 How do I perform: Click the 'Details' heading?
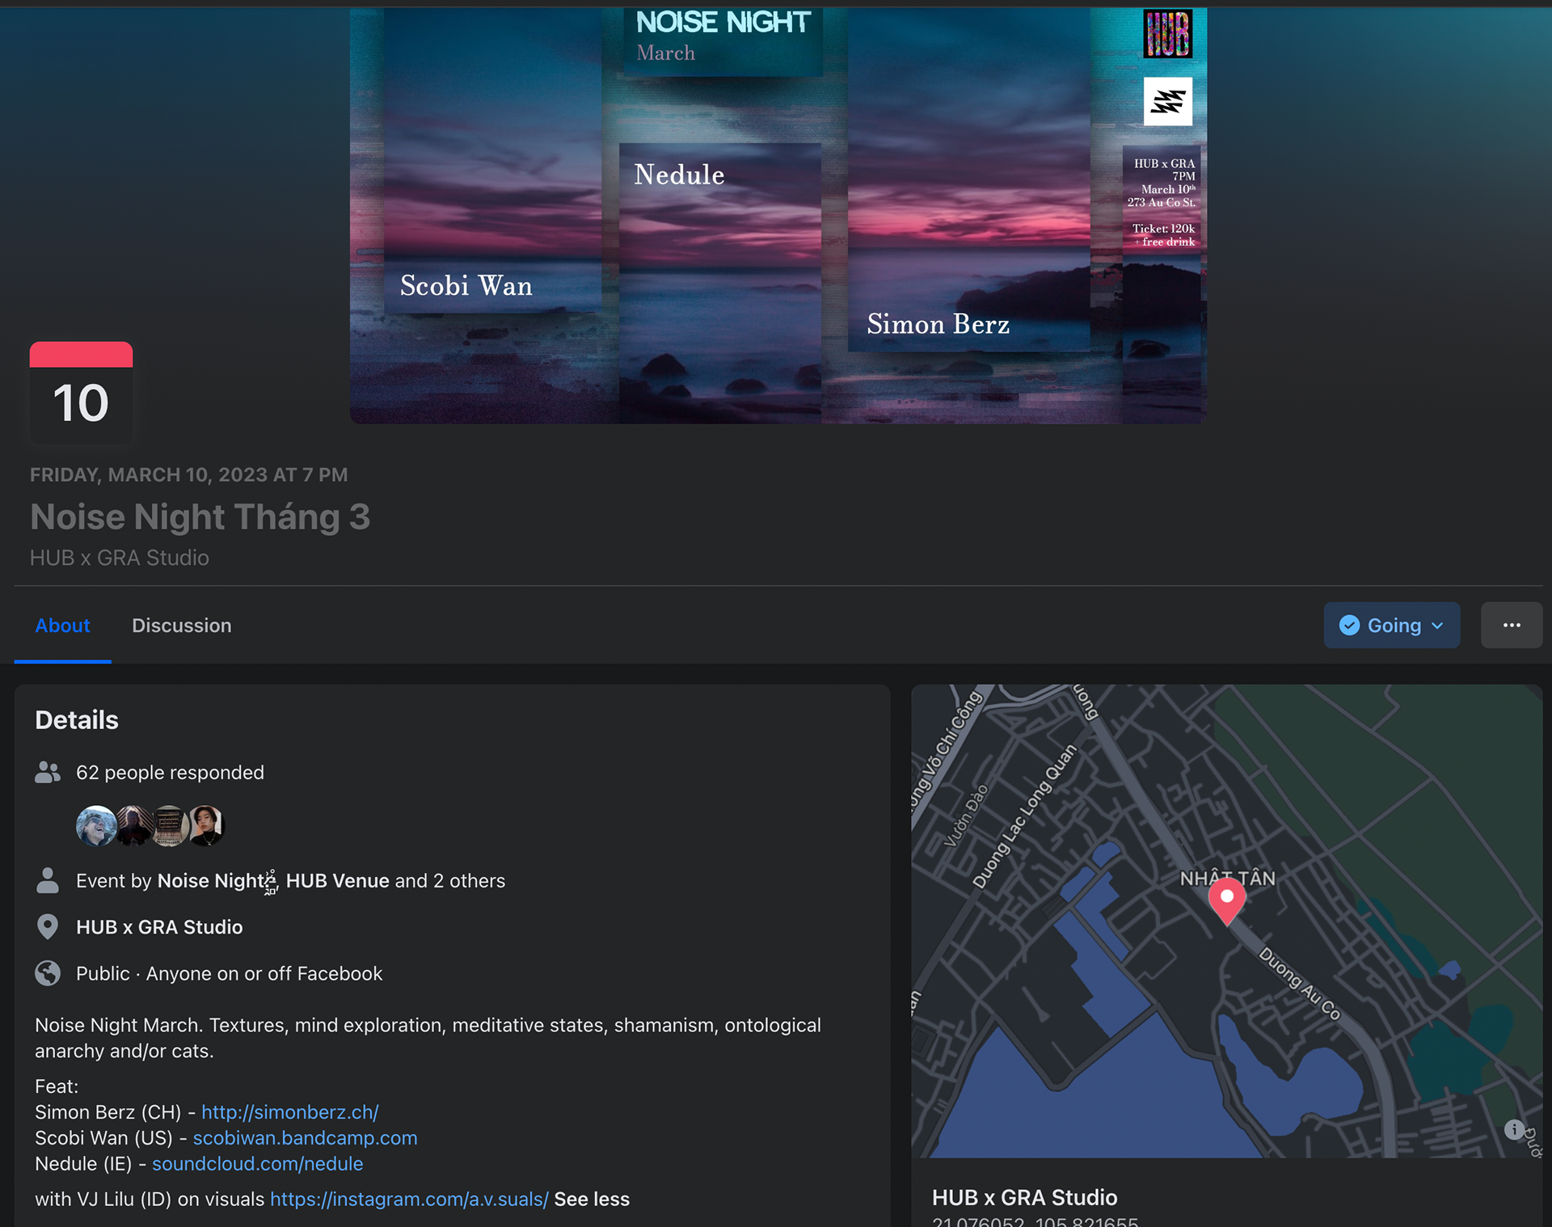point(77,719)
